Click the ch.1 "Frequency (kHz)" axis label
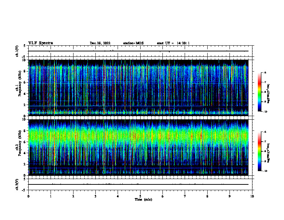Screen dimensions: 284x220 point(20,84)
